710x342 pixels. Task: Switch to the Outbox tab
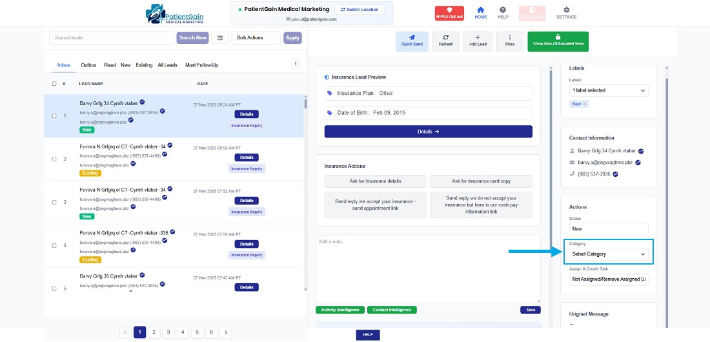point(89,65)
